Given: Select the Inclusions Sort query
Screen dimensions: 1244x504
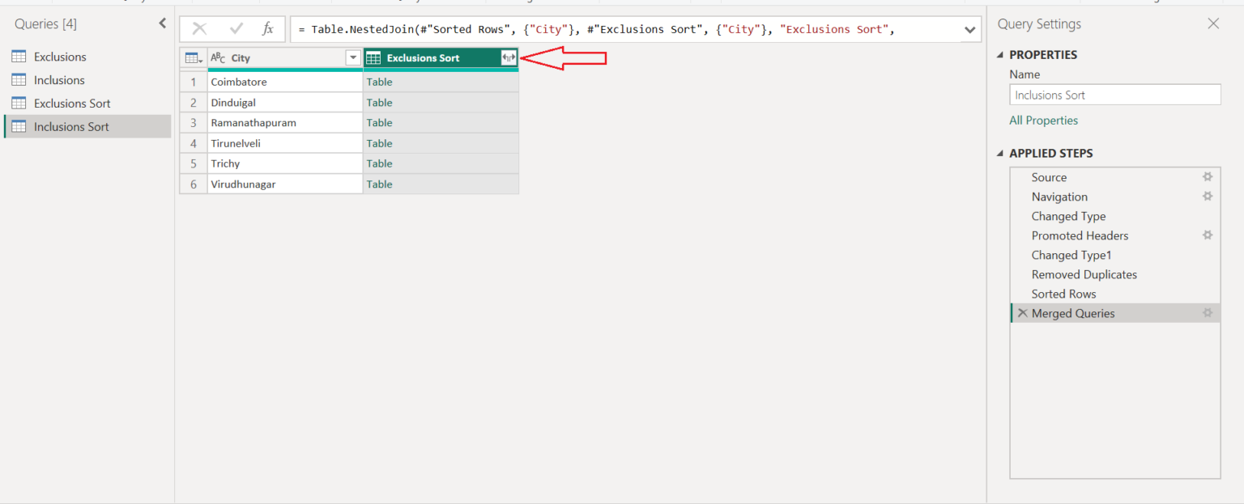Looking at the screenshot, I should tap(87, 127).
